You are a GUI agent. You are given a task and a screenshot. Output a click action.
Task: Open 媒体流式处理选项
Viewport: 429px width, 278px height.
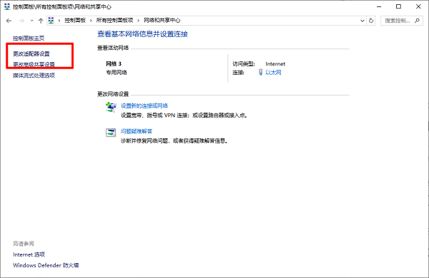click(34, 76)
